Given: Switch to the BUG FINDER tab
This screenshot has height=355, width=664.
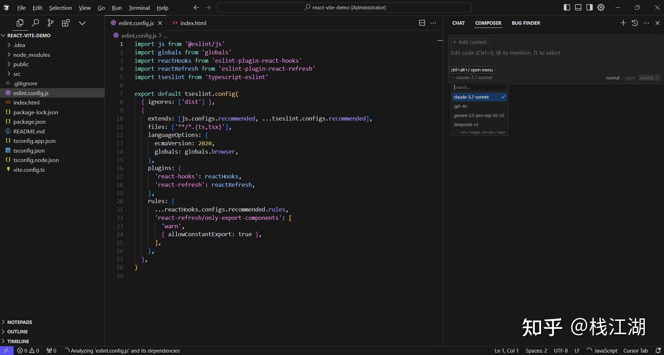Looking at the screenshot, I should coord(526,23).
